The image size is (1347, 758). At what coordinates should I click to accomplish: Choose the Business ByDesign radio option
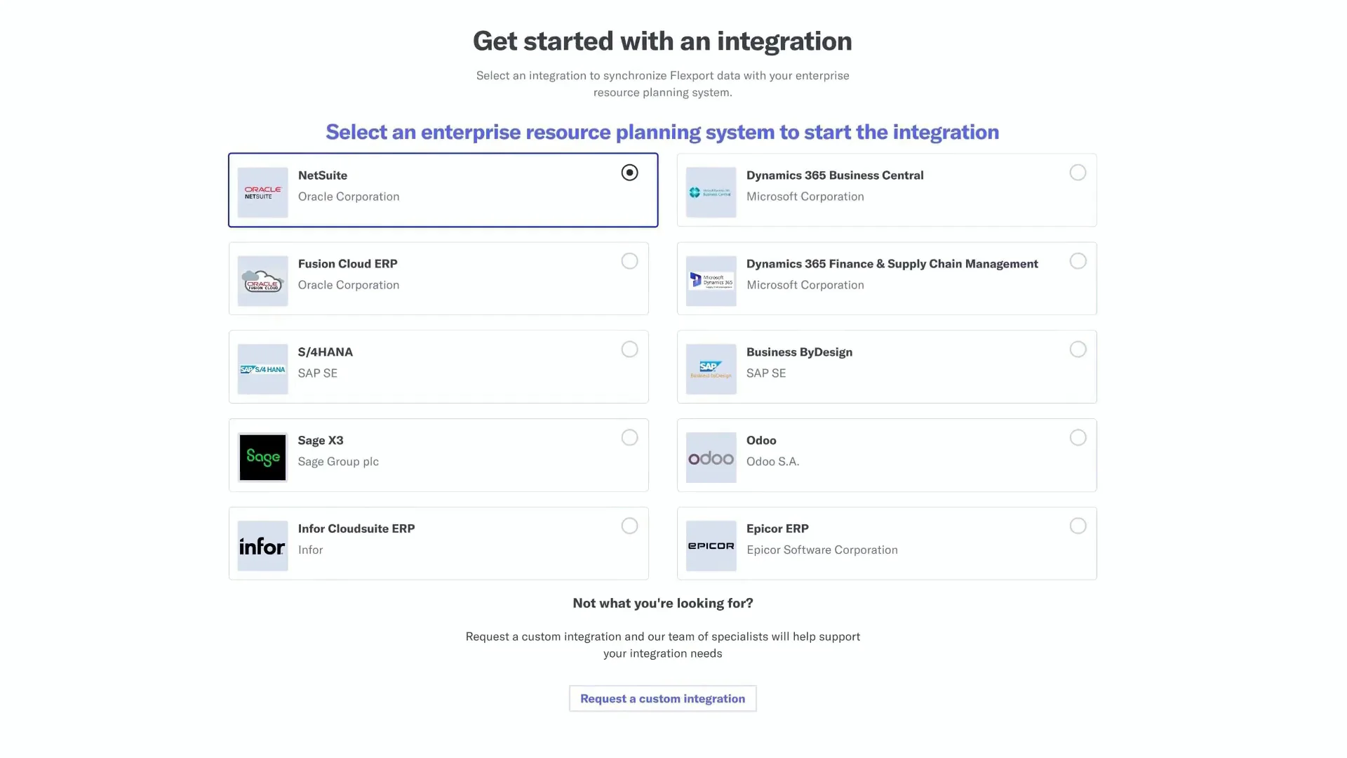[1078, 350]
